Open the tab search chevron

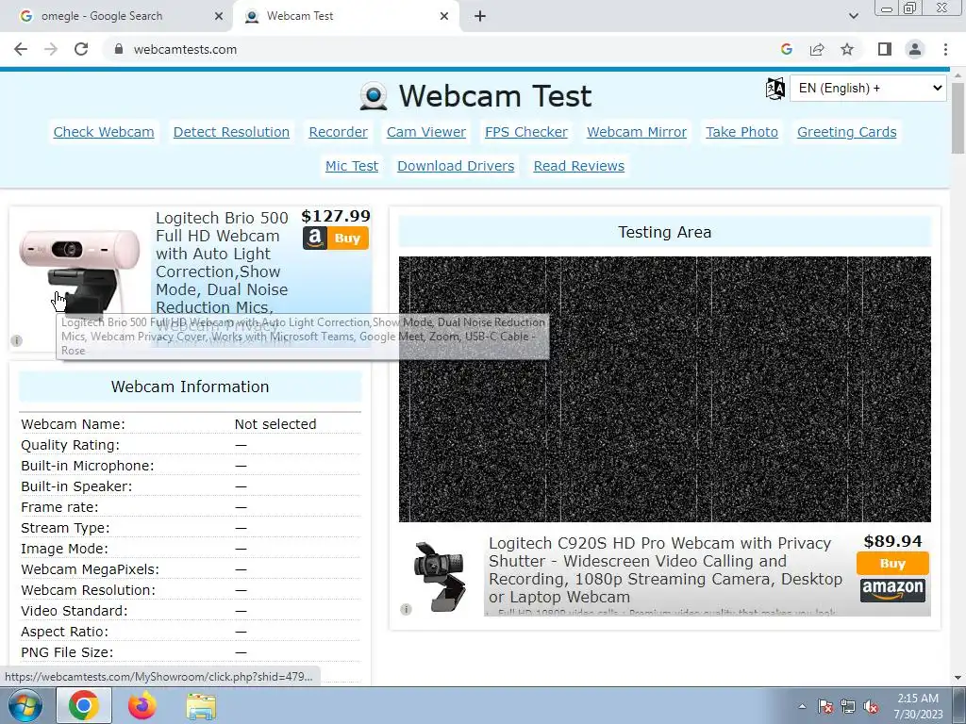pos(853,17)
